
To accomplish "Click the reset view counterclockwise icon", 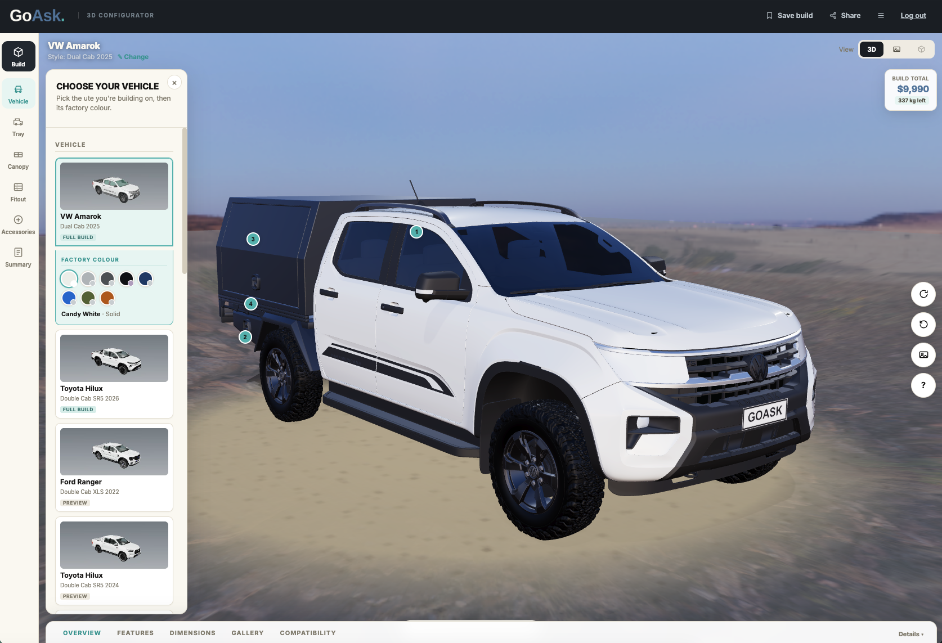I will click(923, 325).
